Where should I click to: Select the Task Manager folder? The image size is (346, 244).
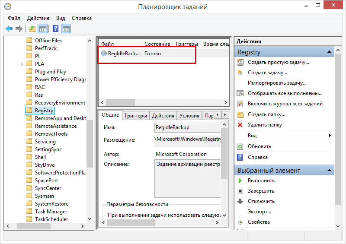pos(51,211)
